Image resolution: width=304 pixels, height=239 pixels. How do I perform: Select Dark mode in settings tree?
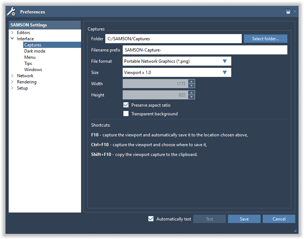coord(35,51)
